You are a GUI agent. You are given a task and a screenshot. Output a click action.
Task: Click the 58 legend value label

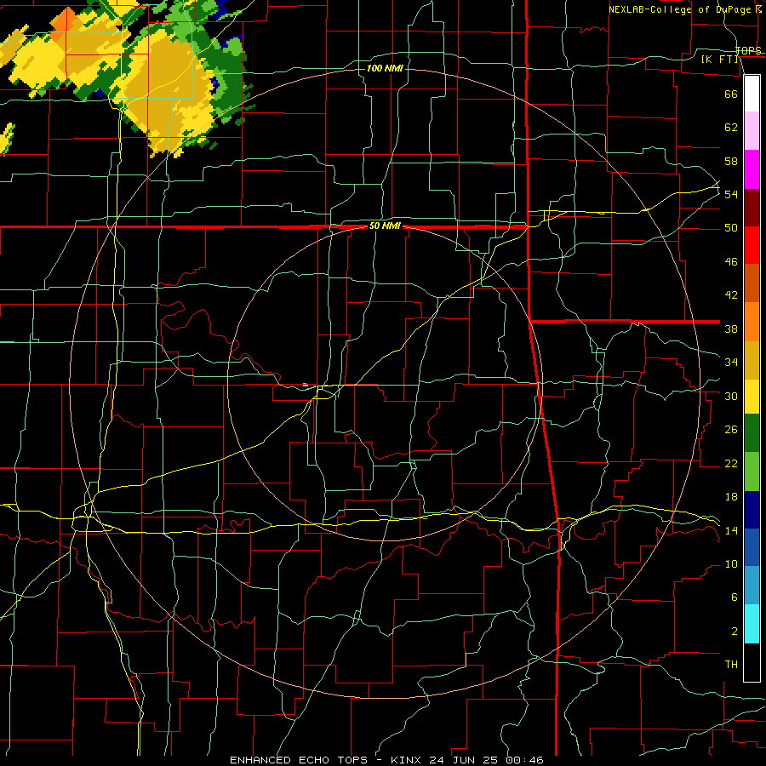tap(731, 161)
